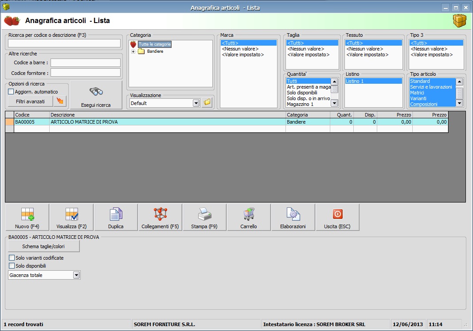Screen dimensions: 473x331
Task: Select Standard in Tipo articolo
Action: pyautogui.click(x=432, y=81)
